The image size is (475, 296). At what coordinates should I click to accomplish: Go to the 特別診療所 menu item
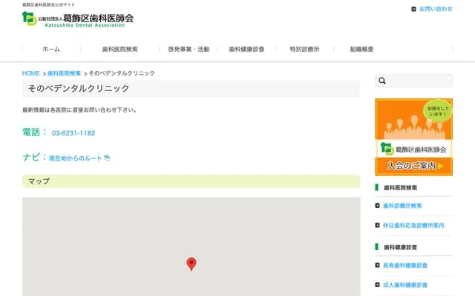click(x=304, y=50)
